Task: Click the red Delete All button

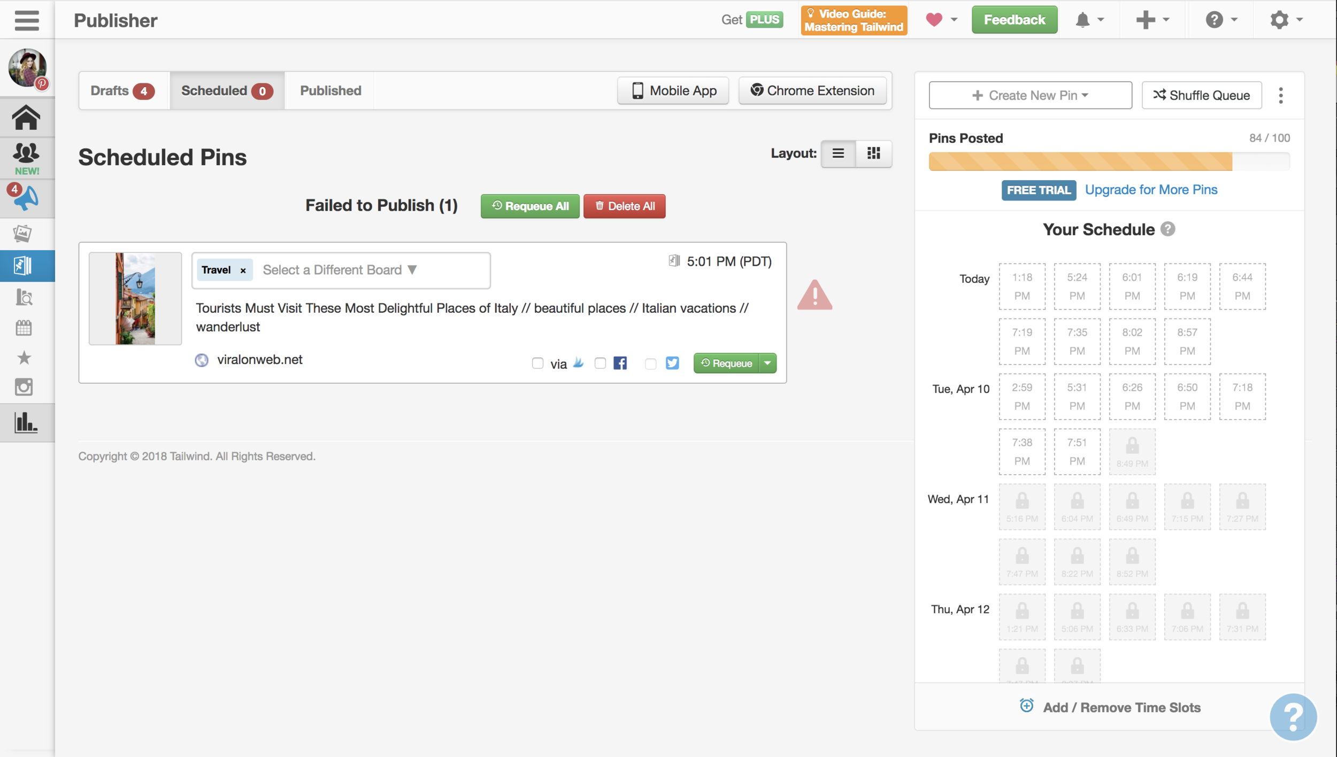Action: click(x=624, y=206)
